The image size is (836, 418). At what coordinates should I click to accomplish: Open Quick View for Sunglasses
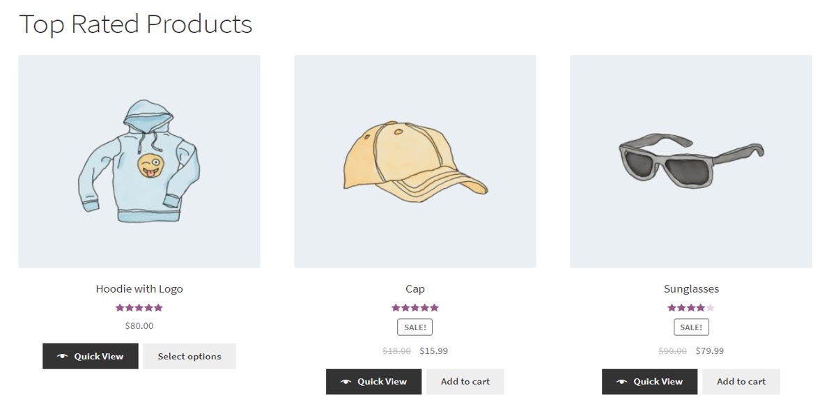(x=649, y=382)
